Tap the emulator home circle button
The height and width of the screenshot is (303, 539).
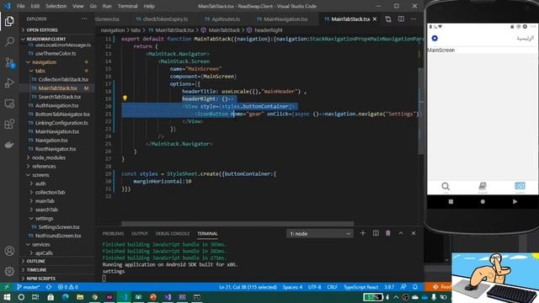point(483,202)
